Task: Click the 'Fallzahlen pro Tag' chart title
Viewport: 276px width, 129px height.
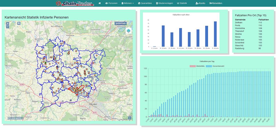Action: pyautogui.click(x=207, y=61)
